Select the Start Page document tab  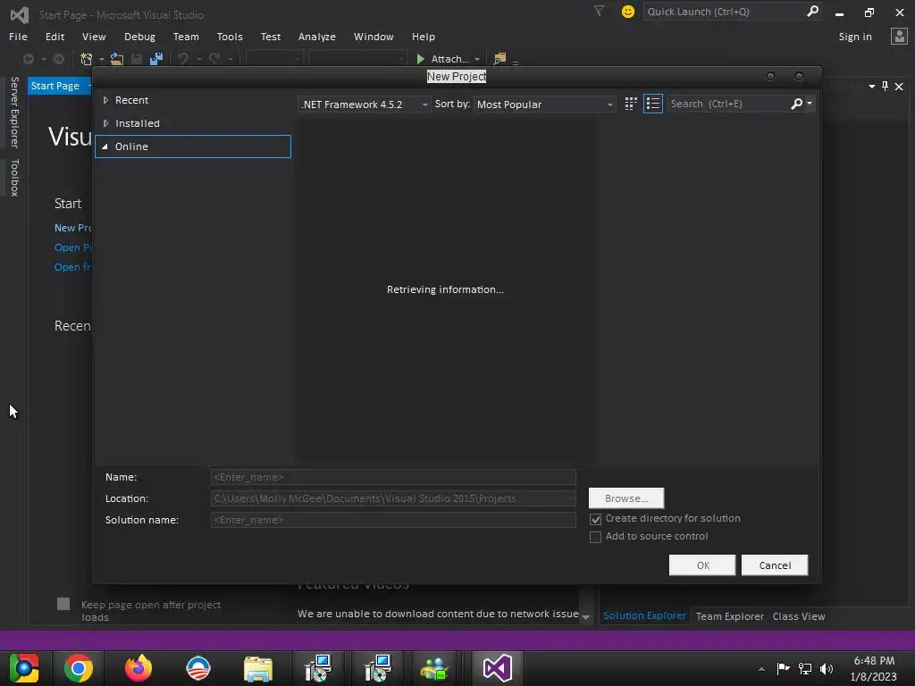point(55,87)
